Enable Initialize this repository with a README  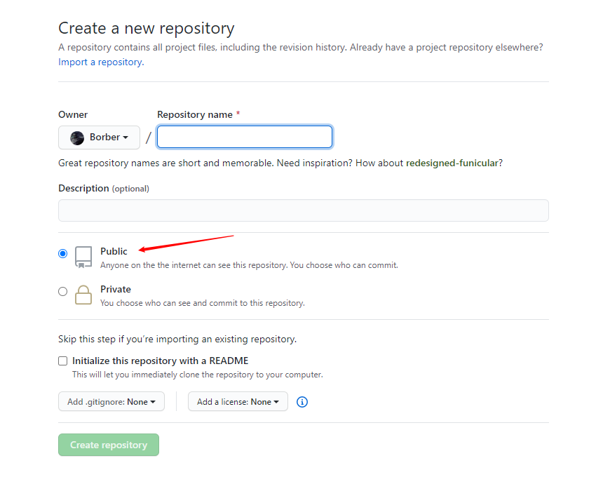[63, 361]
